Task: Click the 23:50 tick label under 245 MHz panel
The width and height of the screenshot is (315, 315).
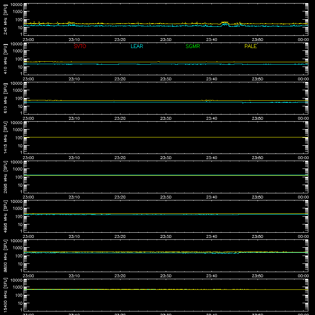Action: [258, 40]
